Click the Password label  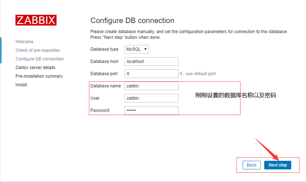click(x=100, y=110)
